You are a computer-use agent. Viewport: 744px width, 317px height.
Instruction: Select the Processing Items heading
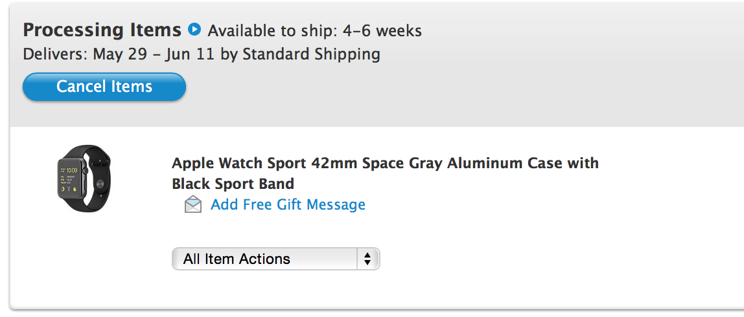point(102,30)
